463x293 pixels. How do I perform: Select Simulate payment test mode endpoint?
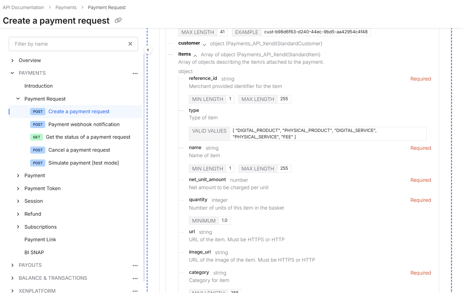pos(83,163)
